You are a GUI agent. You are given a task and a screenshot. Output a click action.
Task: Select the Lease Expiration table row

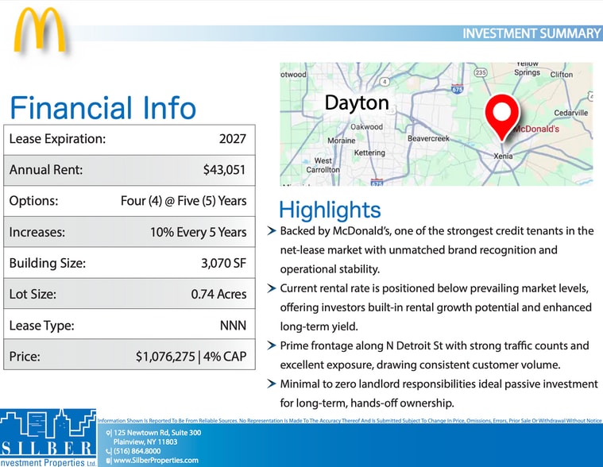129,139
